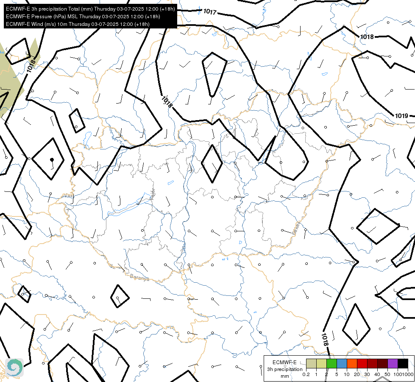The width and height of the screenshot is (415, 382).
Task: Select the purple 50–100 mm legend swatch
Action: coord(393,364)
